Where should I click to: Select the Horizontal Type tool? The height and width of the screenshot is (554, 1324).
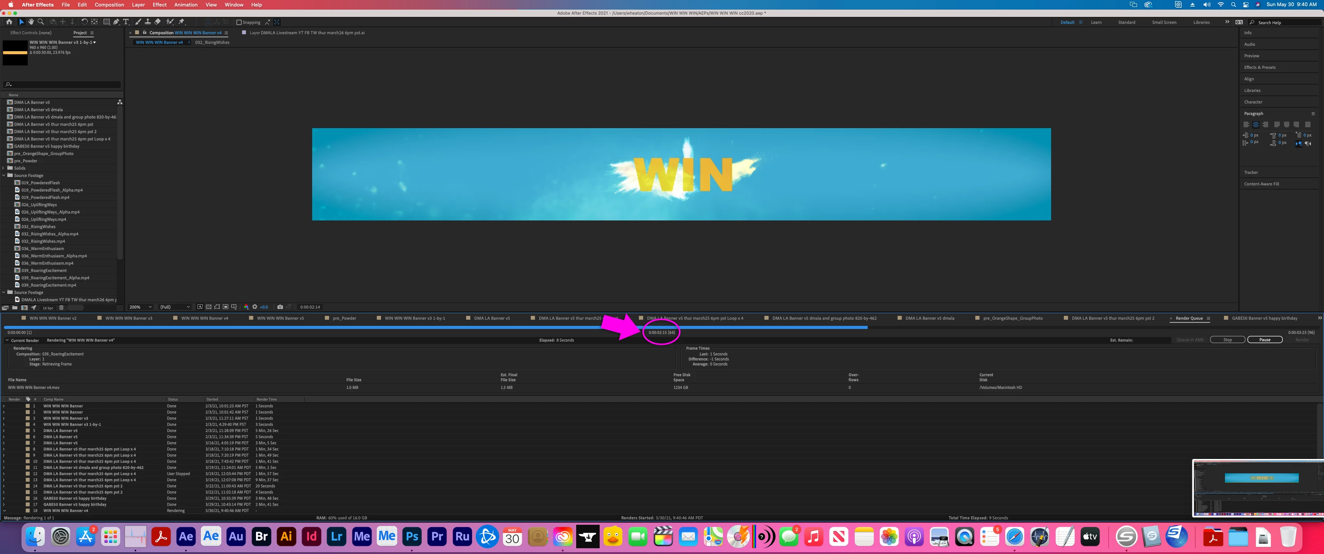click(x=126, y=22)
